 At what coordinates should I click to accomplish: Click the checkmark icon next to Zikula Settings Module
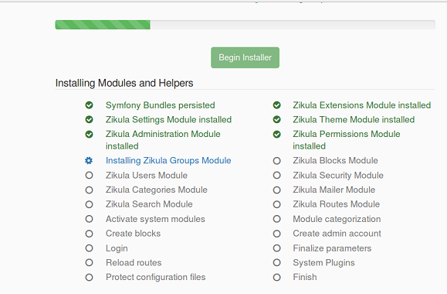pyautogui.click(x=89, y=119)
